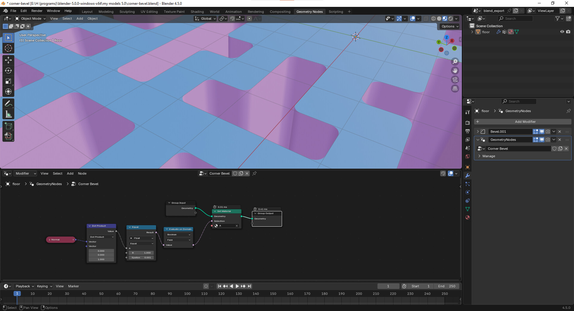The width and height of the screenshot is (574, 311).
Task: Open Object properties tab
Action: coord(468,167)
